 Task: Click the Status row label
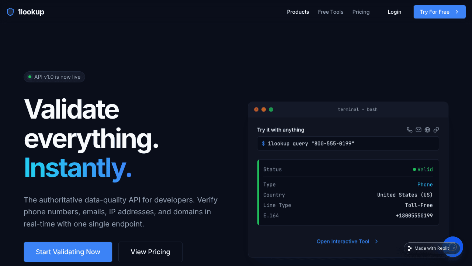[273, 169]
